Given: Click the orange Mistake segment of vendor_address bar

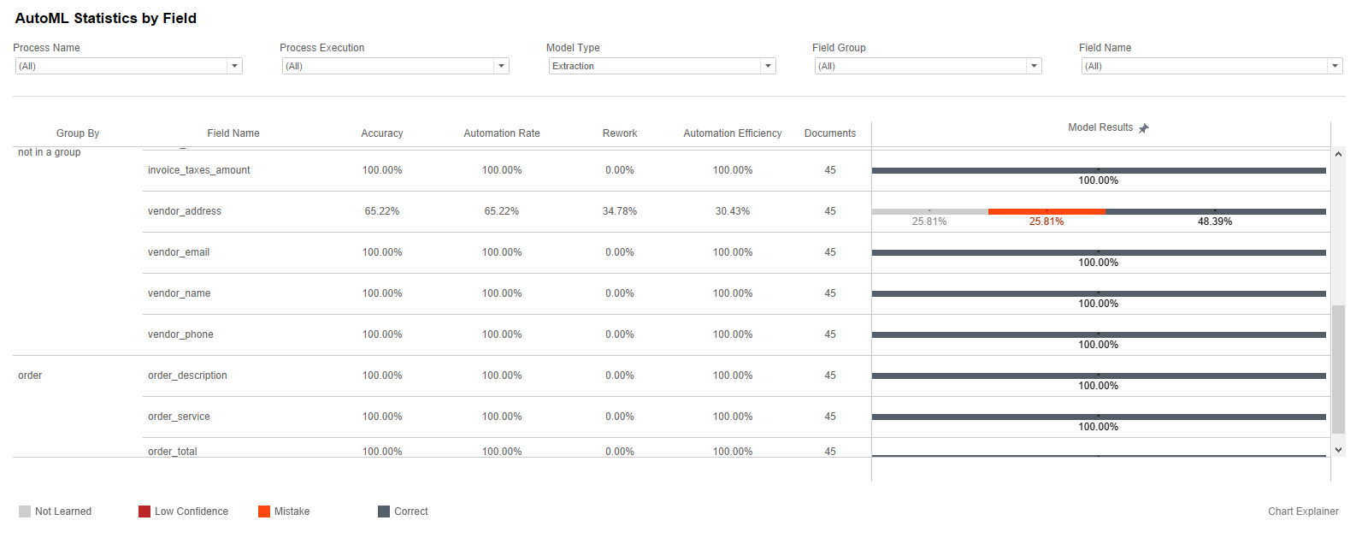Looking at the screenshot, I should click(x=1046, y=211).
